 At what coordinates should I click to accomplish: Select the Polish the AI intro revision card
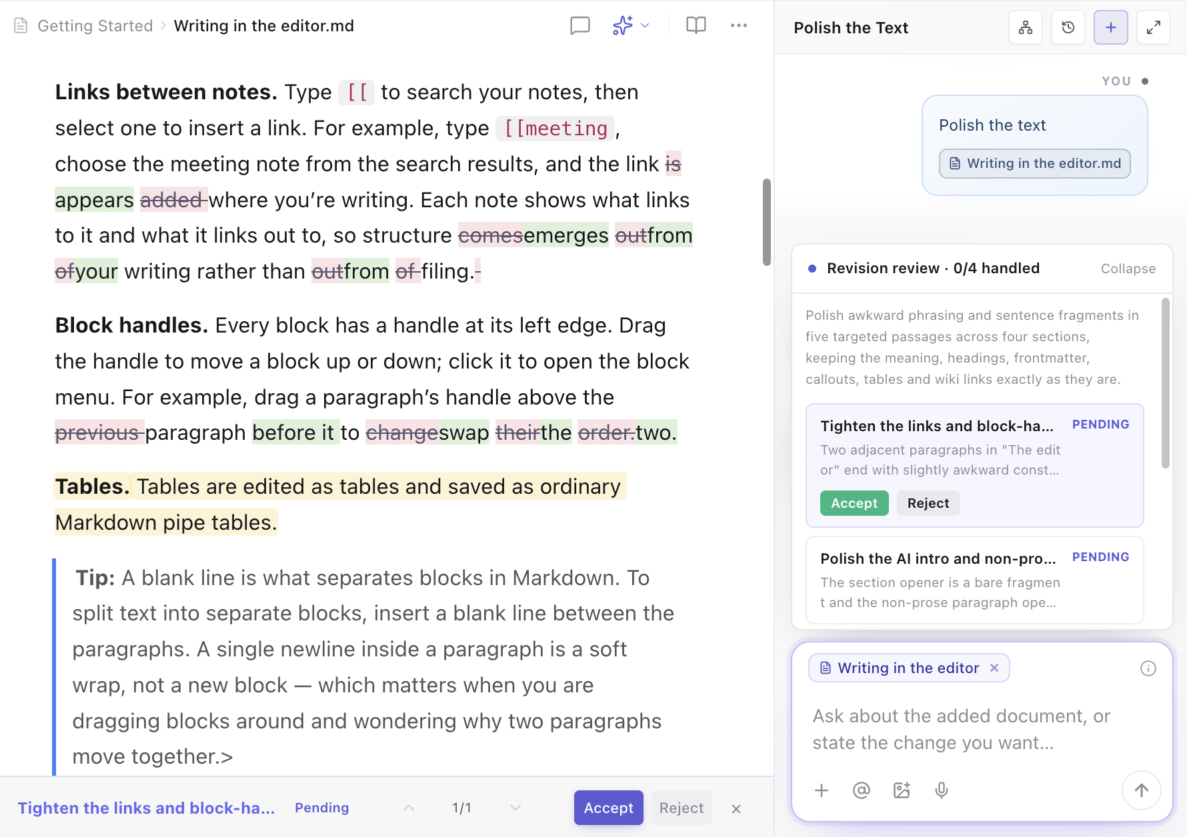click(975, 580)
